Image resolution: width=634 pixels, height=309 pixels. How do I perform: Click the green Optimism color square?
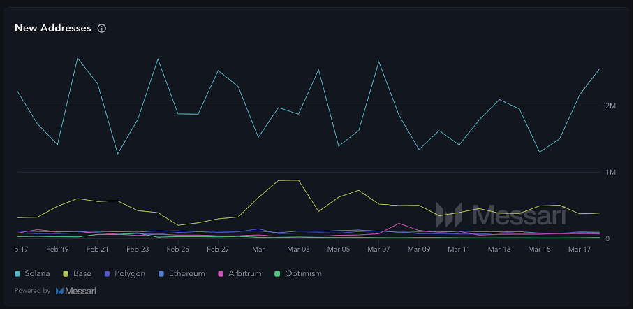pyautogui.click(x=279, y=273)
